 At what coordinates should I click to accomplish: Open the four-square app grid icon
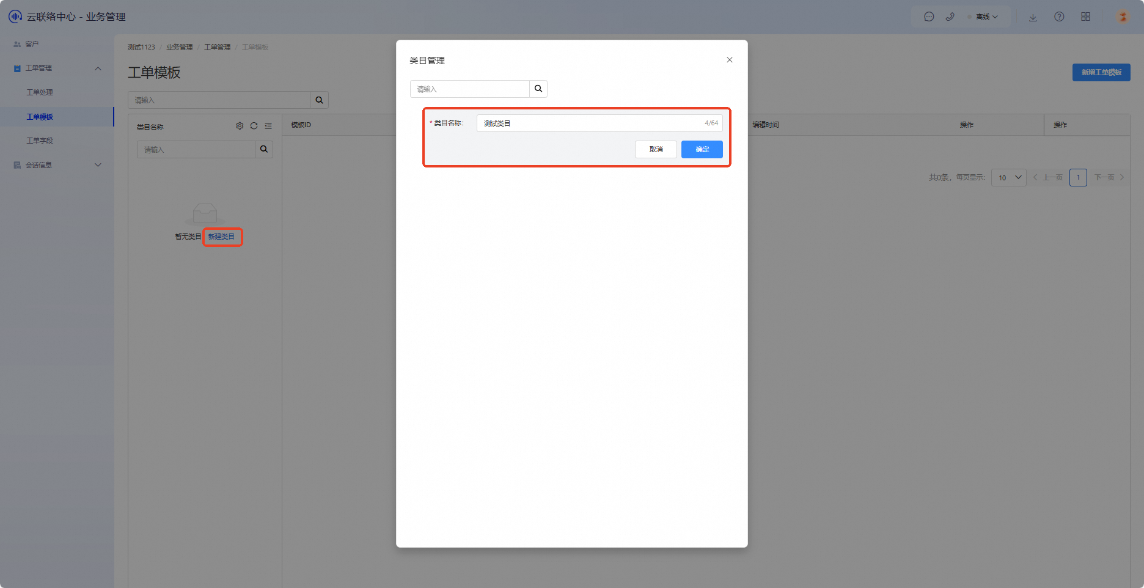point(1085,17)
